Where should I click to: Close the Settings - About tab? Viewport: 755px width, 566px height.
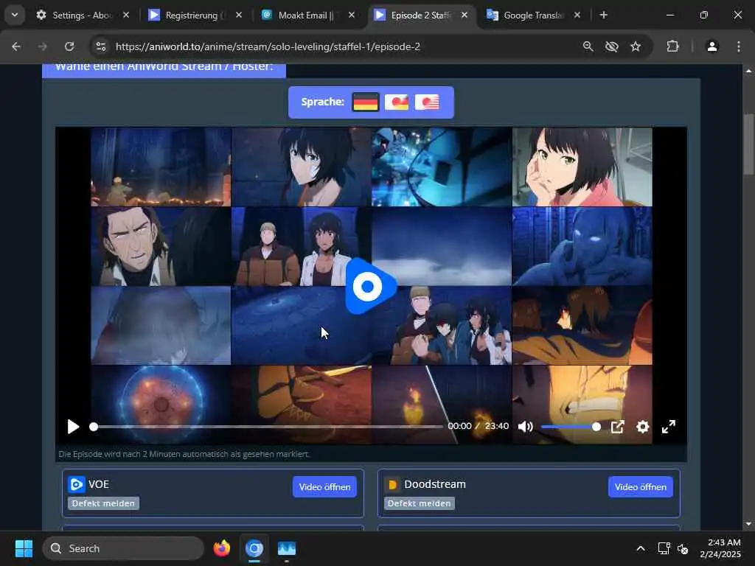126,15
